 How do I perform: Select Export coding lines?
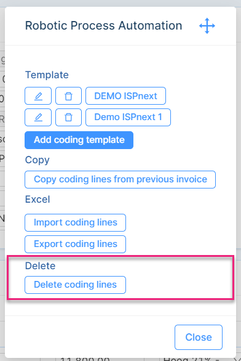[76, 245]
